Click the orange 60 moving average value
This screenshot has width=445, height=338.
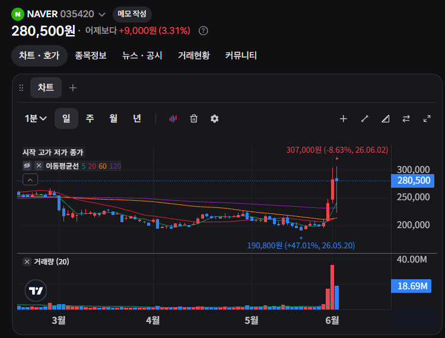coord(103,166)
